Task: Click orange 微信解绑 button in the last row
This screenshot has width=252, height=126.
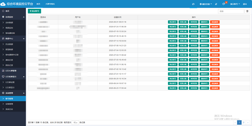Action: pos(215,88)
